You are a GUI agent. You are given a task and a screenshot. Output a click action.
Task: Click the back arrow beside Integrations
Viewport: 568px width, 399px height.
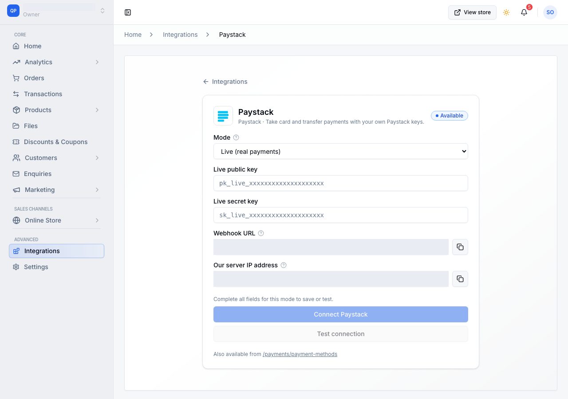click(205, 82)
